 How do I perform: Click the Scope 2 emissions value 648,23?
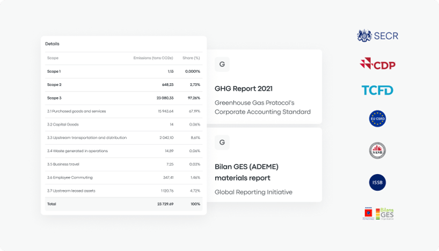tap(167, 85)
